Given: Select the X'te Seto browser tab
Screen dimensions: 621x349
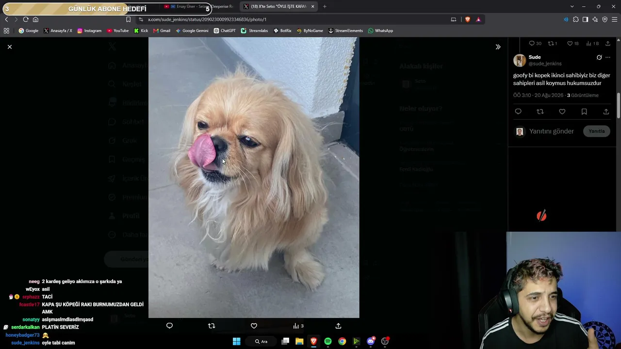Looking at the screenshot, I should pyautogui.click(x=278, y=6).
